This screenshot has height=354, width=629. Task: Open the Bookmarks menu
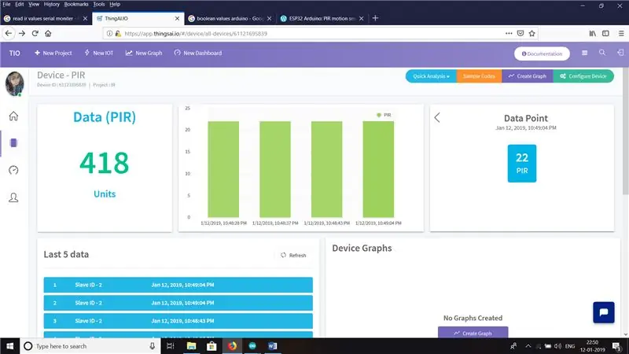click(x=76, y=4)
